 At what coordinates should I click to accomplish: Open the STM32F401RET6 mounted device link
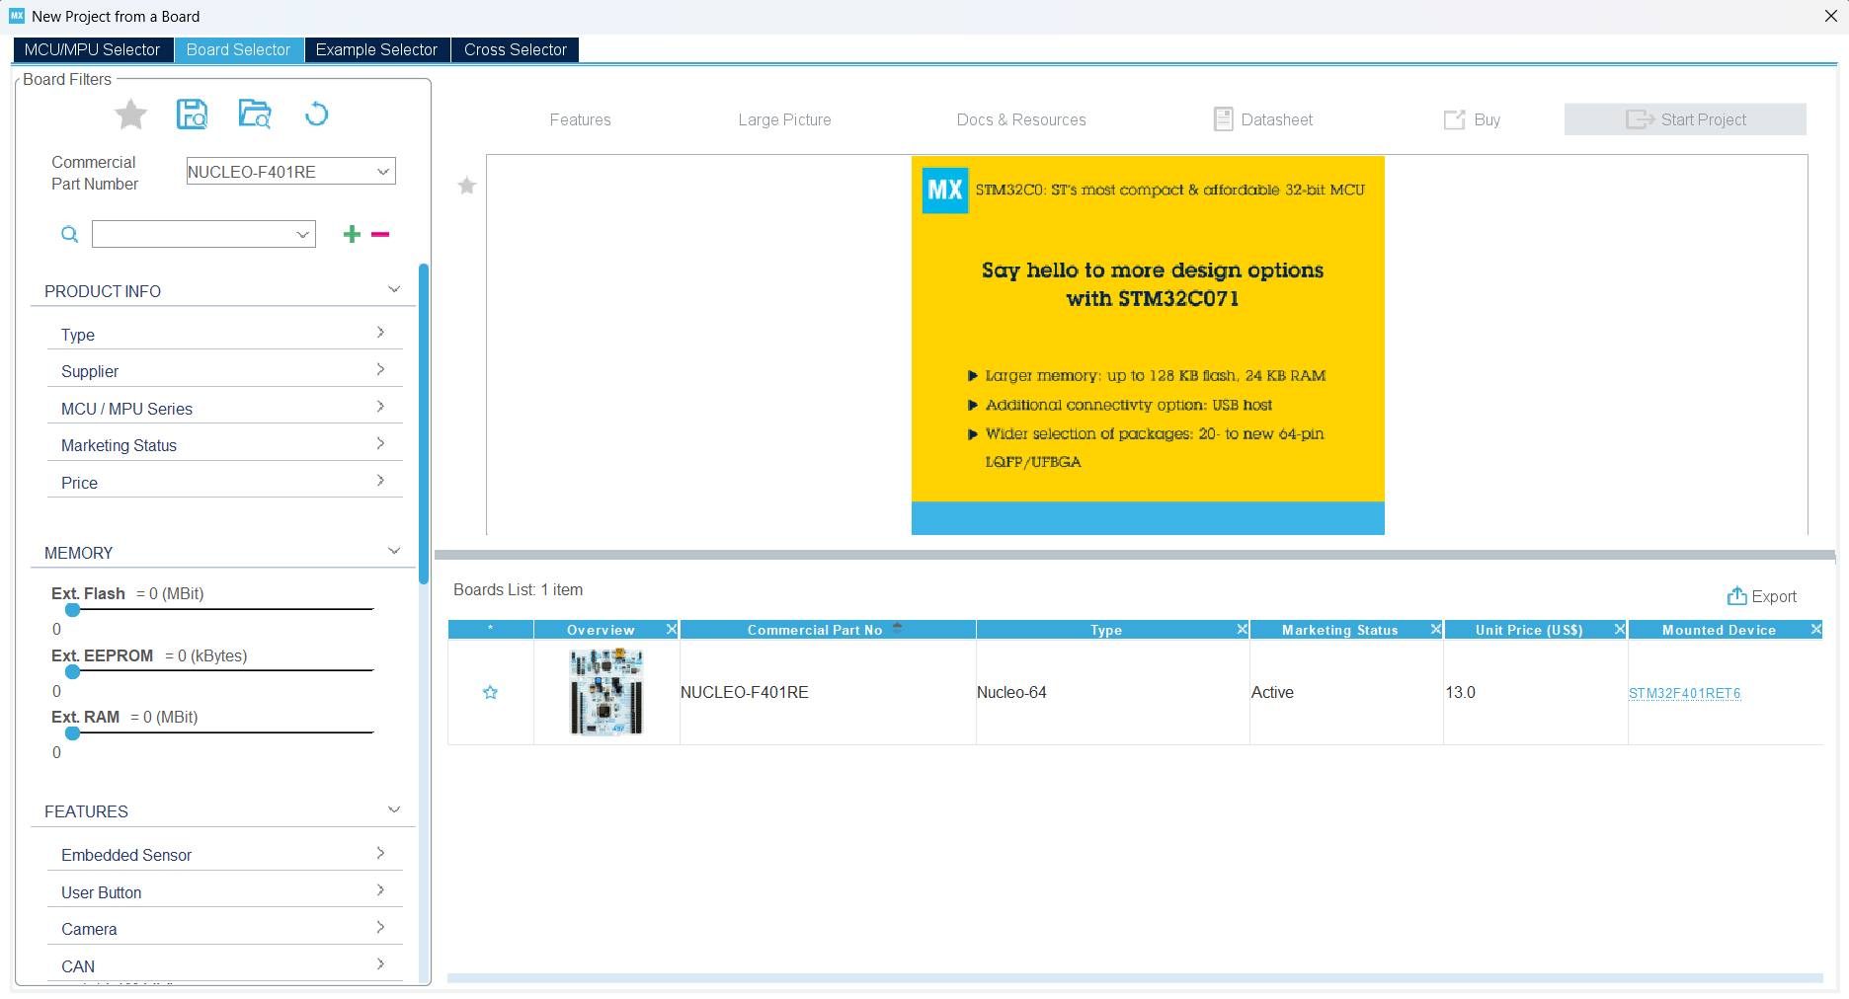click(x=1685, y=693)
